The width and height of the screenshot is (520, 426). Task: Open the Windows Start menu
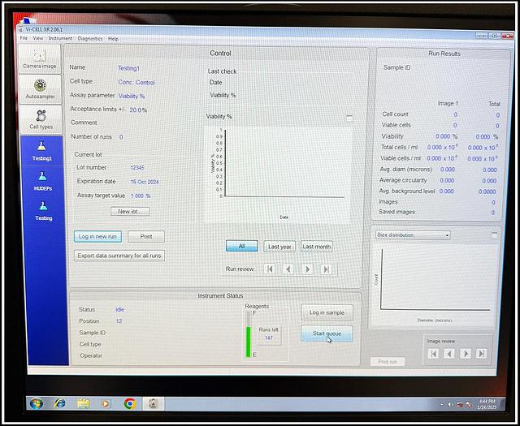pyautogui.click(x=36, y=403)
